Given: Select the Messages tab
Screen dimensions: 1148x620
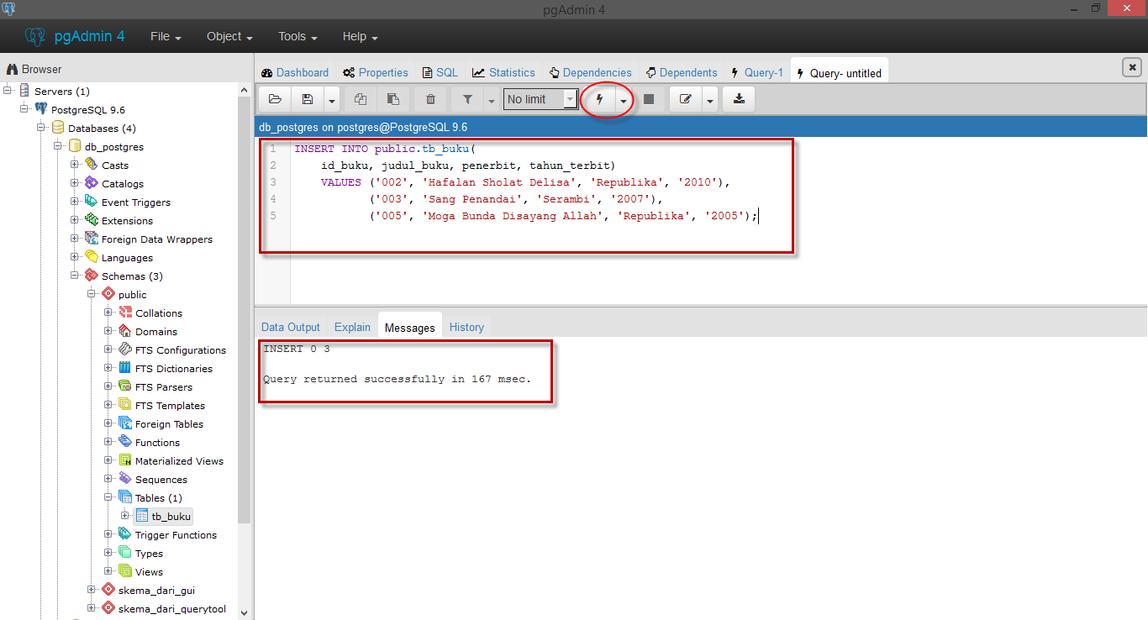Looking at the screenshot, I should click(410, 327).
